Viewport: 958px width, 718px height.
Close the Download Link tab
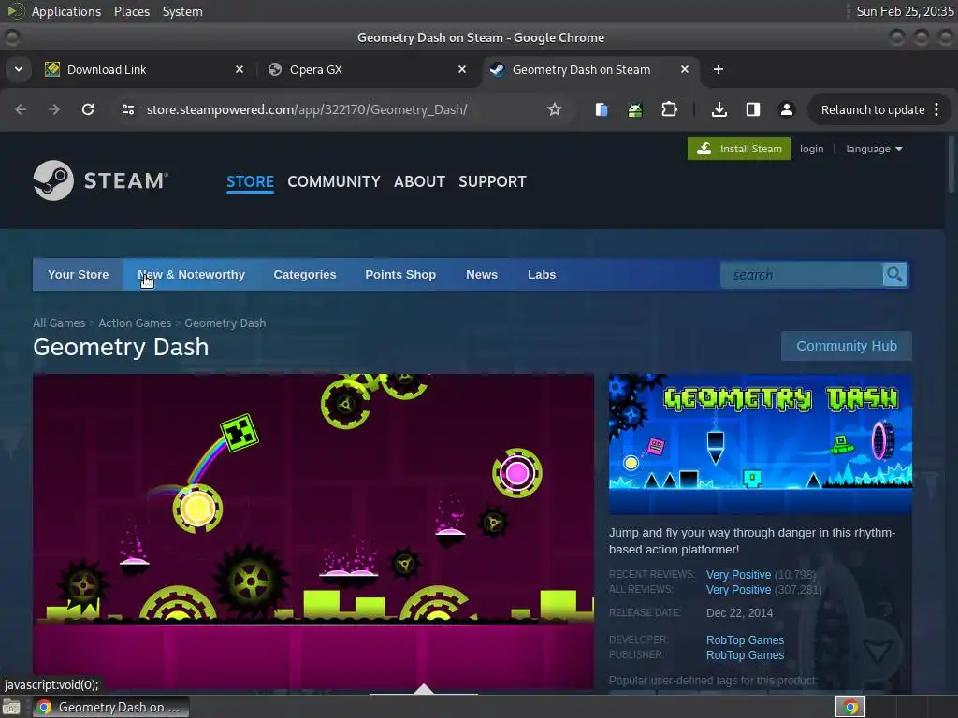pos(239,69)
